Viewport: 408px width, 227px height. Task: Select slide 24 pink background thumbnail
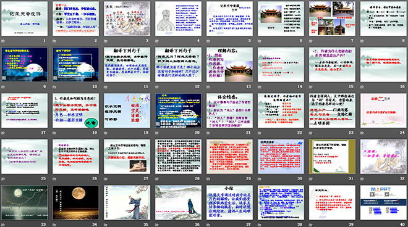point(383,110)
